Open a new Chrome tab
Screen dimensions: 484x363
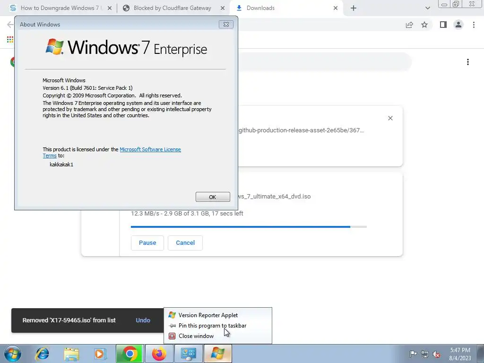click(354, 9)
